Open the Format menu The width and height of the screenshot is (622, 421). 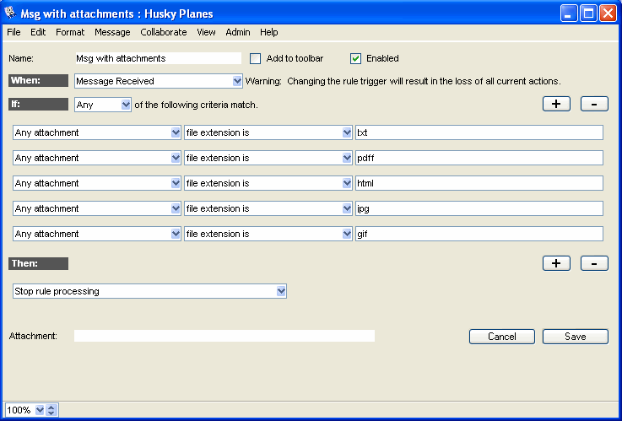pos(70,32)
